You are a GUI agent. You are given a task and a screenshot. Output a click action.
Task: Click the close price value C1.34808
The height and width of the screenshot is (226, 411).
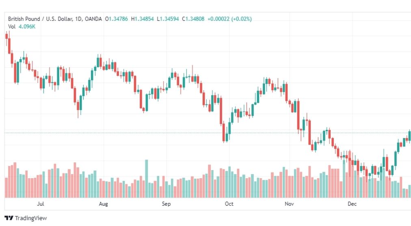193,19
